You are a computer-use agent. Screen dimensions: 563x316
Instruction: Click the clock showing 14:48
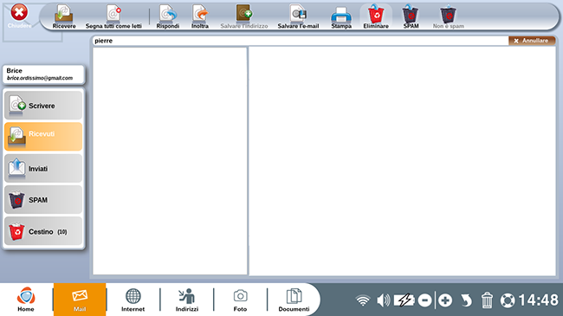point(538,300)
